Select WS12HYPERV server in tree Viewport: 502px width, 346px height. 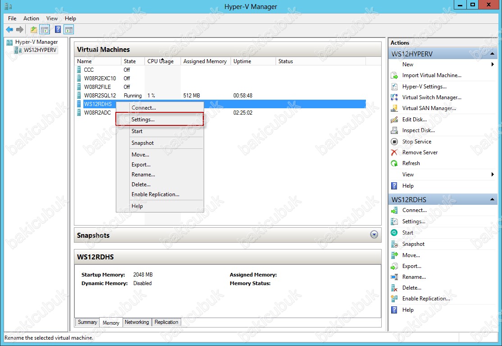pyautogui.click(x=36, y=50)
